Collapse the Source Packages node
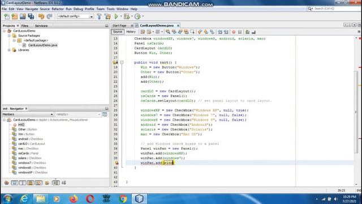Image resolution: width=362 pixels, height=204 pixels. (9, 36)
